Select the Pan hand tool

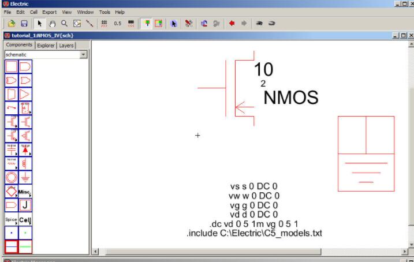pyautogui.click(x=52, y=24)
